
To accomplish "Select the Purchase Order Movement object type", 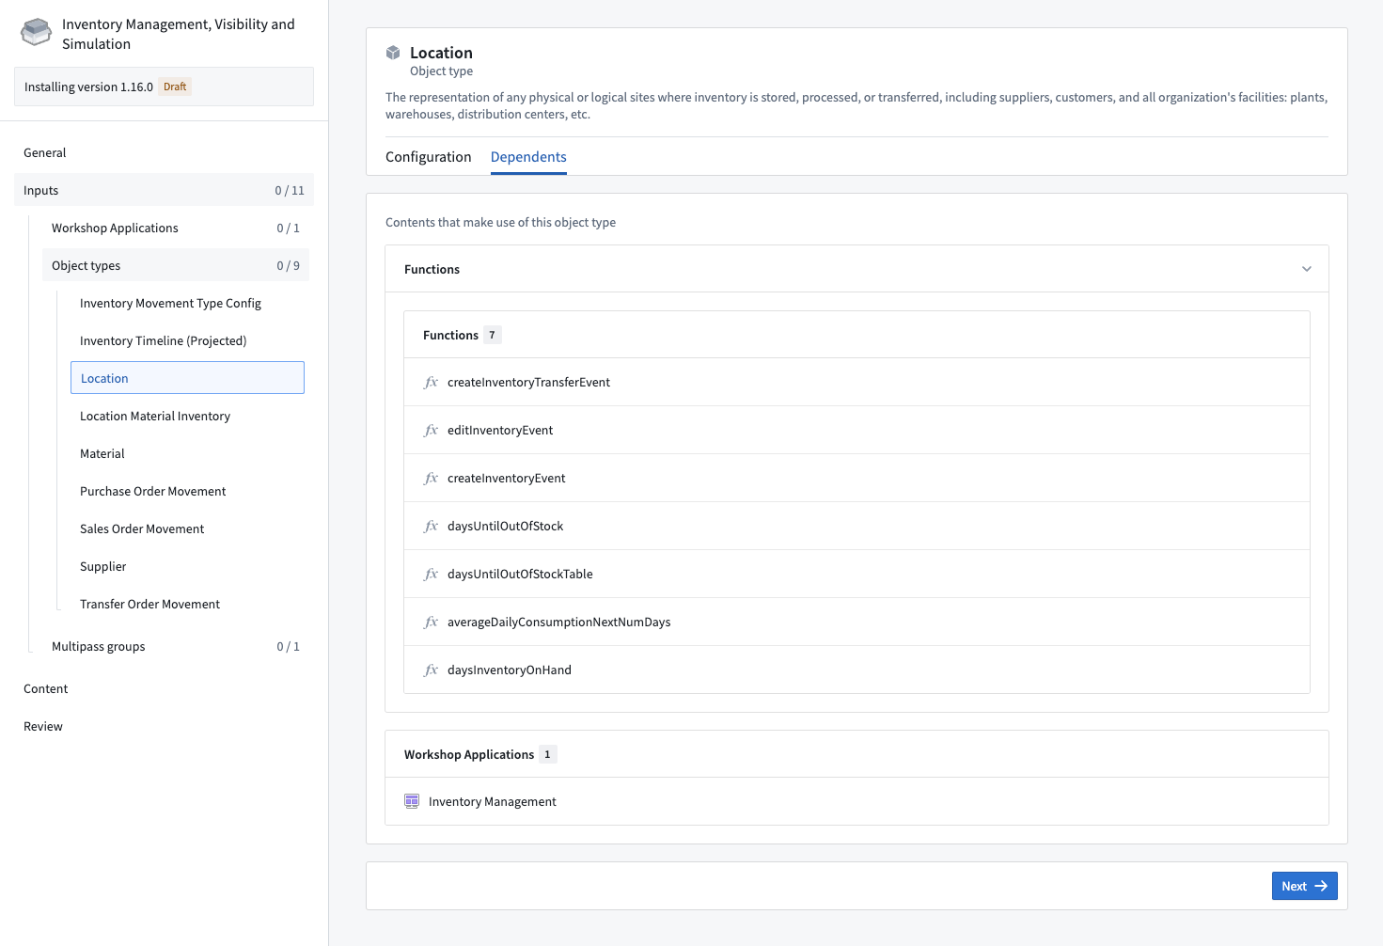I will [152, 491].
